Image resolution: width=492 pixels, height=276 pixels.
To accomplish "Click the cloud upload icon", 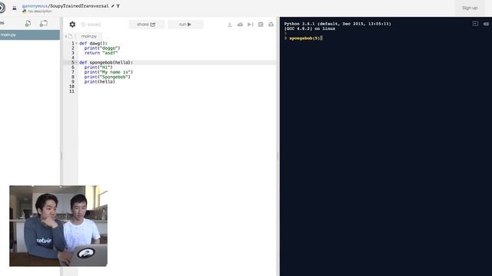I will pyautogui.click(x=240, y=25).
